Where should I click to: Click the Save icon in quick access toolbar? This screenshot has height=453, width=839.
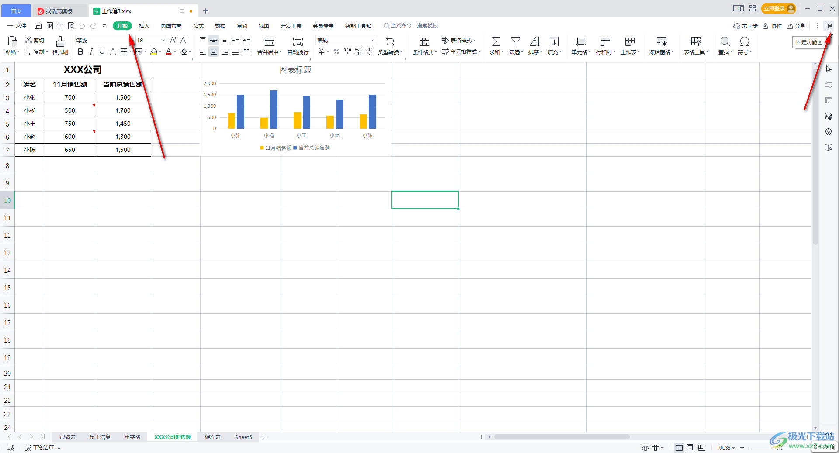(38, 26)
